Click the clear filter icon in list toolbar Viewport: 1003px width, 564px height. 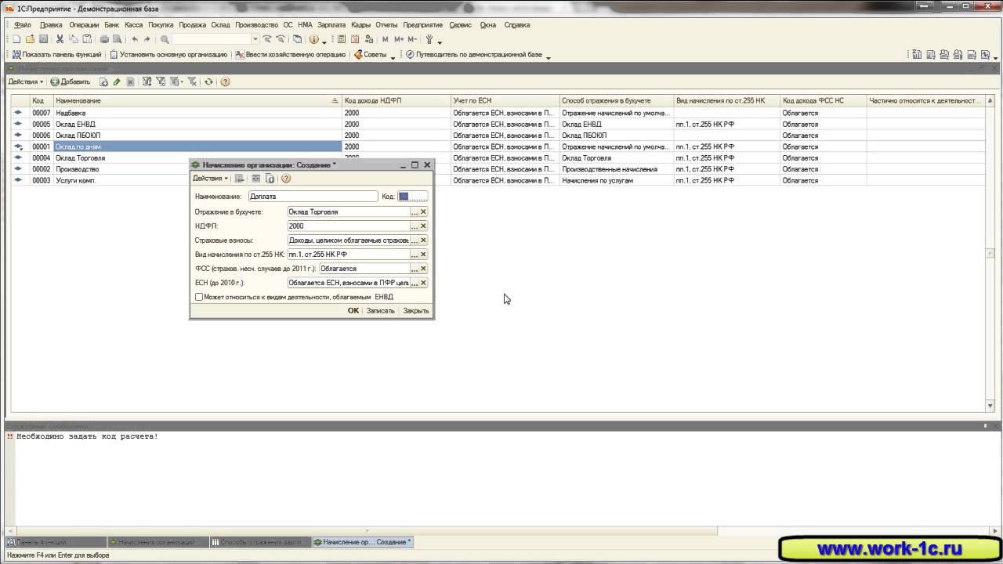[192, 81]
